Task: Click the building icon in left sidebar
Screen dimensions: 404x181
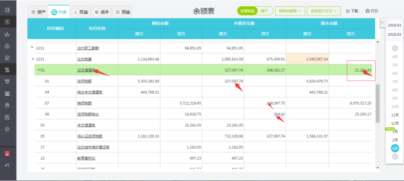Action: [x=7, y=46]
